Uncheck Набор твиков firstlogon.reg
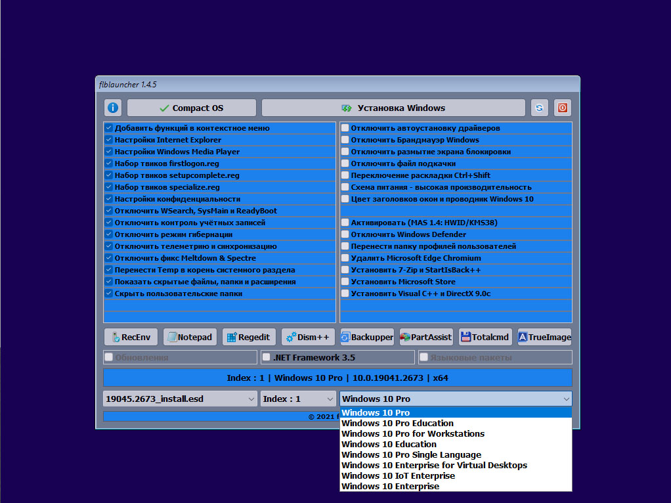 pyautogui.click(x=109, y=163)
